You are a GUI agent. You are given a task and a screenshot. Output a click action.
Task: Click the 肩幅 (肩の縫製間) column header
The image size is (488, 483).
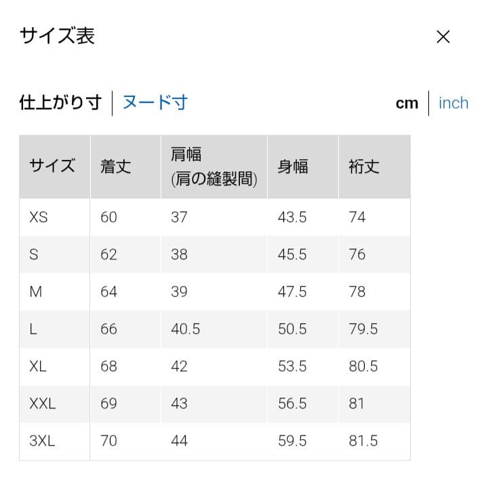tap(213, 167)
